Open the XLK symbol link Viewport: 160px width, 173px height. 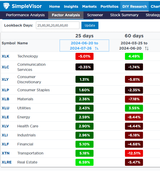(5, 56)
